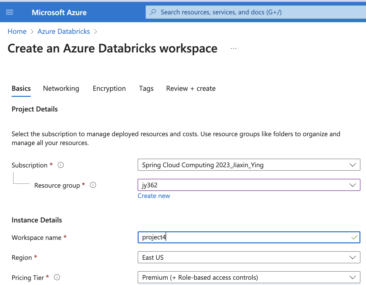366x285 pixels.
Task: Click the search magnifier icon
Action: [153, 12]
